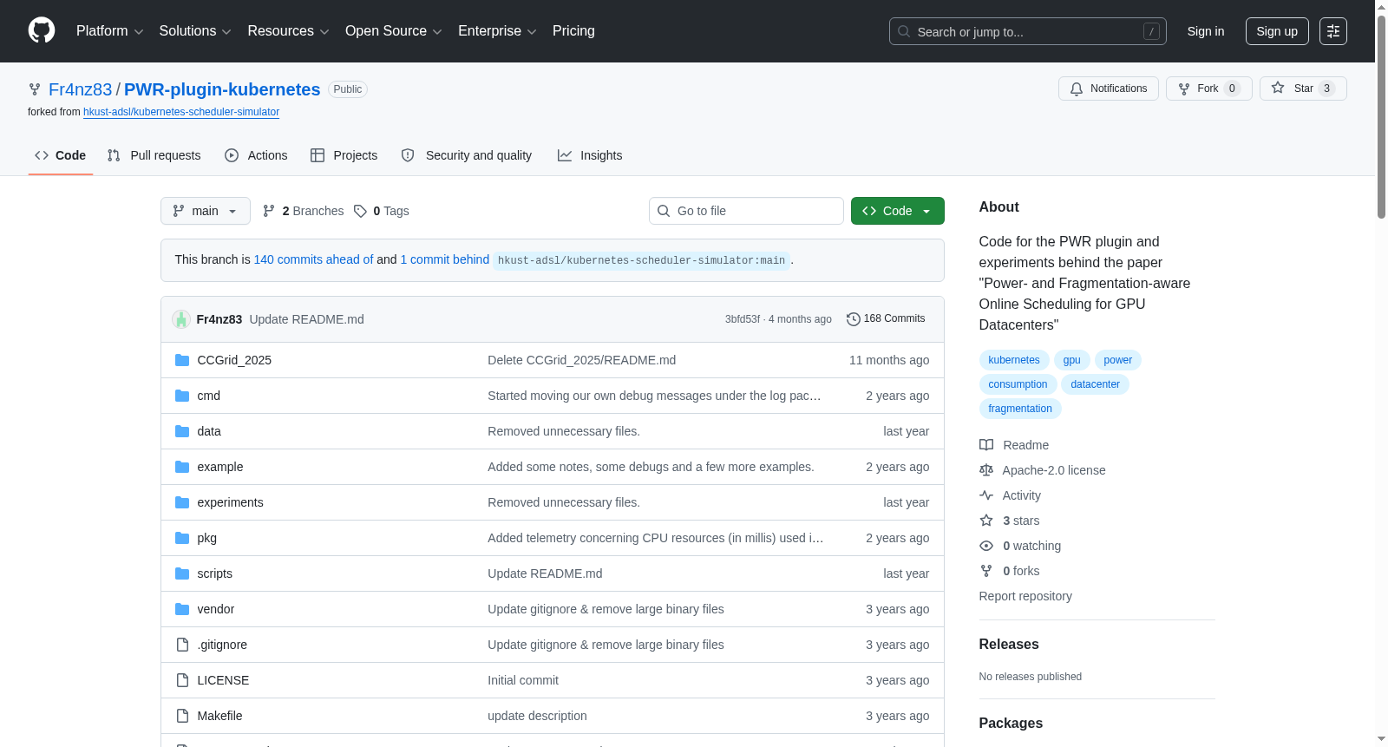Click the consumption topic tag
1388x747 pixels.
click(1018, 384)
